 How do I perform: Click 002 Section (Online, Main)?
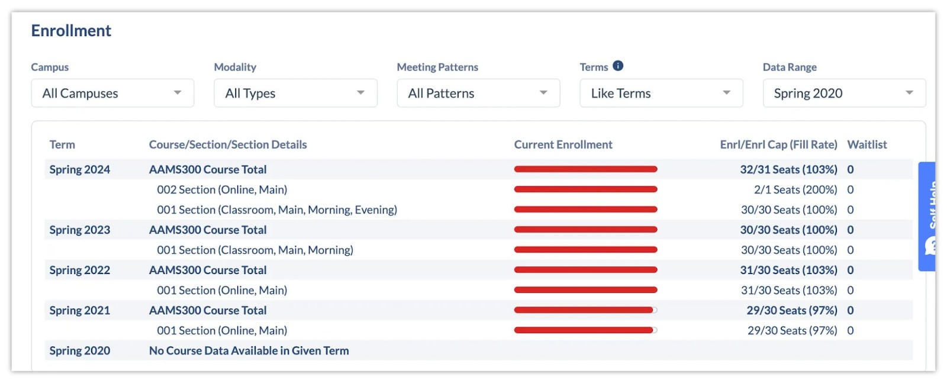[222, 189]
